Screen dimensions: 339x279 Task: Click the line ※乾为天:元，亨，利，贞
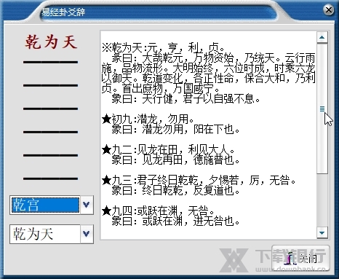(164, 47)
